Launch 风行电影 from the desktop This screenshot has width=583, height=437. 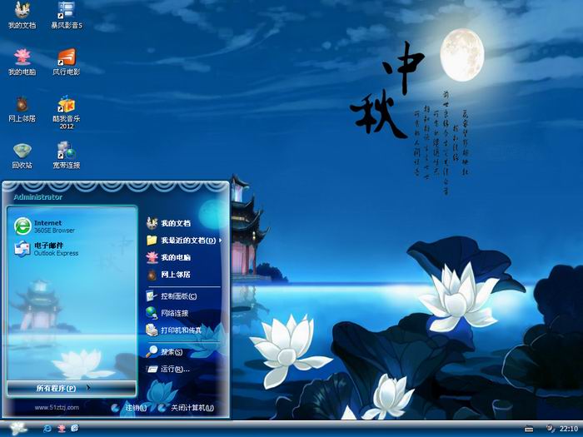click(x=66, y=57)
